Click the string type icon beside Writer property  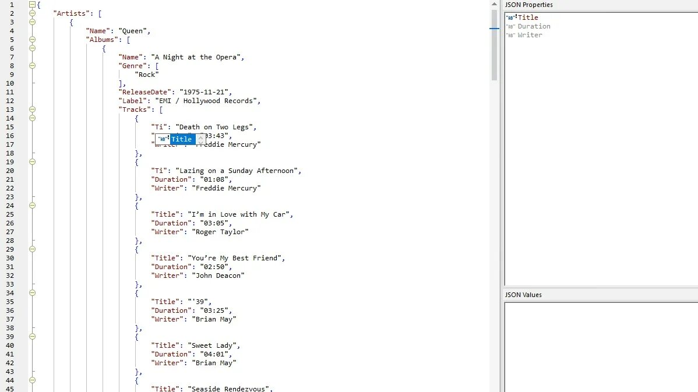pos(510,36)
